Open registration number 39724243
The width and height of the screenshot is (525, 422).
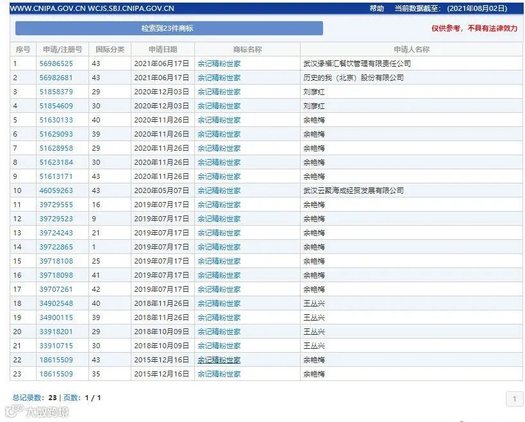point(56,233)
